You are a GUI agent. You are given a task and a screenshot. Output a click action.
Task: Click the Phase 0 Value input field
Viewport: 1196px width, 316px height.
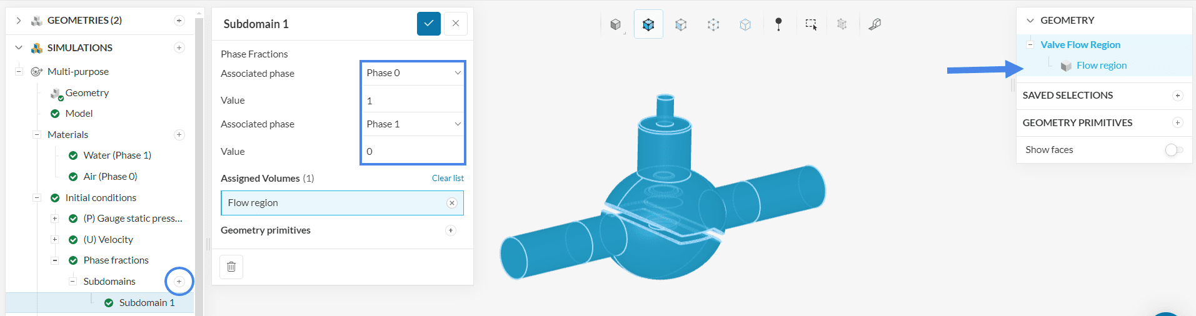pos(413,101)
